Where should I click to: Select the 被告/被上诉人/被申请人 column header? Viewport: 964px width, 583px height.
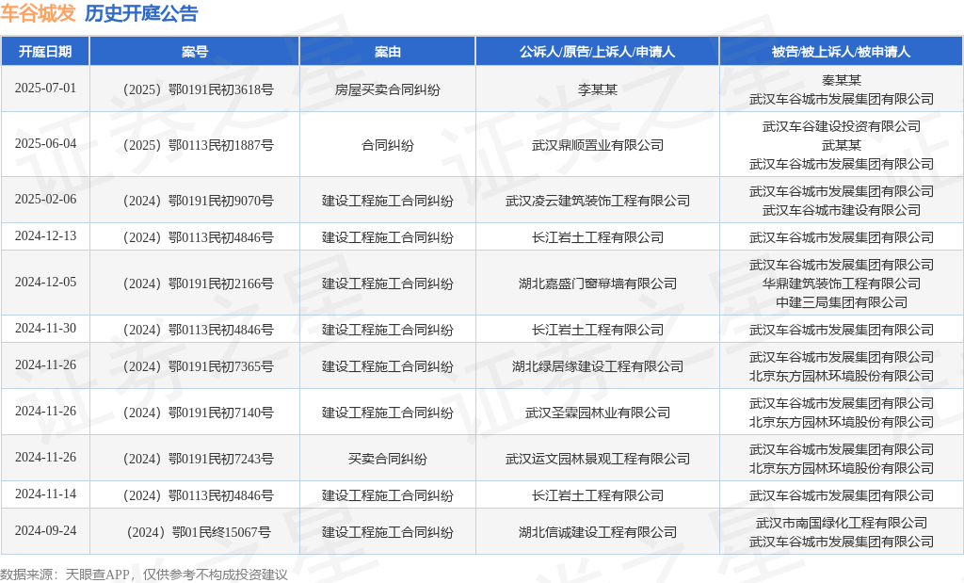pyautogui.click(x=841, y=52)
